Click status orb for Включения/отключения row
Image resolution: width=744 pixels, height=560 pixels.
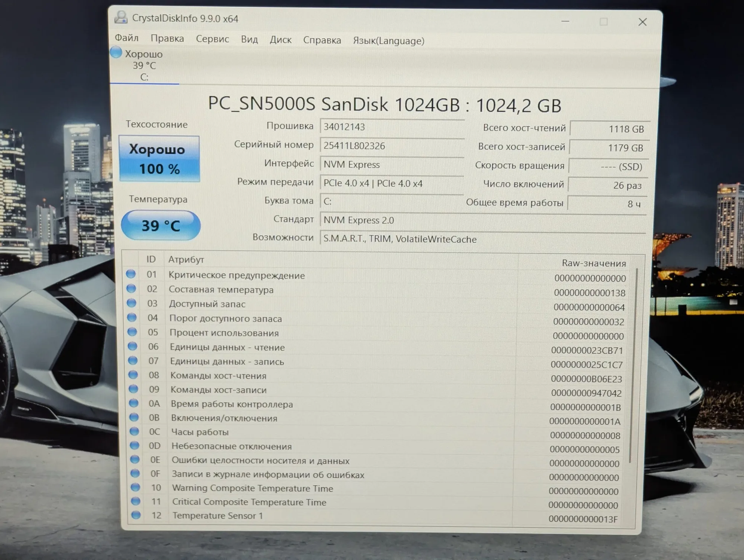[x=134, y=417]
